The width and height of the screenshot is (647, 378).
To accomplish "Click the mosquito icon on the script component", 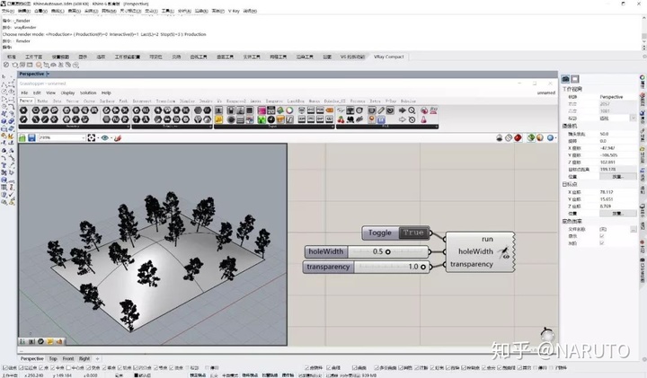I will point(503,252).
